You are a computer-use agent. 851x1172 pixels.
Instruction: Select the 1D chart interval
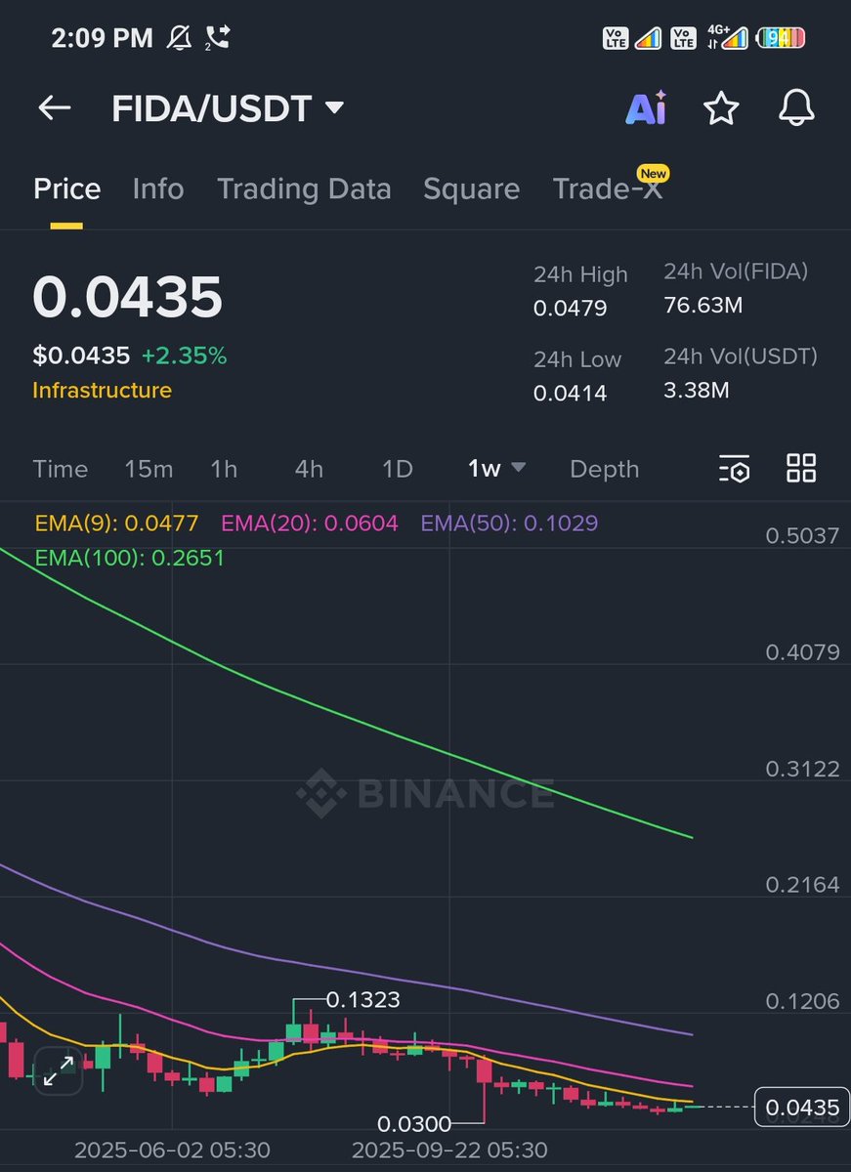coord(397,469)
